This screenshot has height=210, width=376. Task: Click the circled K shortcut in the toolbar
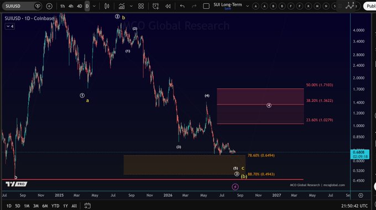pyautogui.click(x=309, y=6)
